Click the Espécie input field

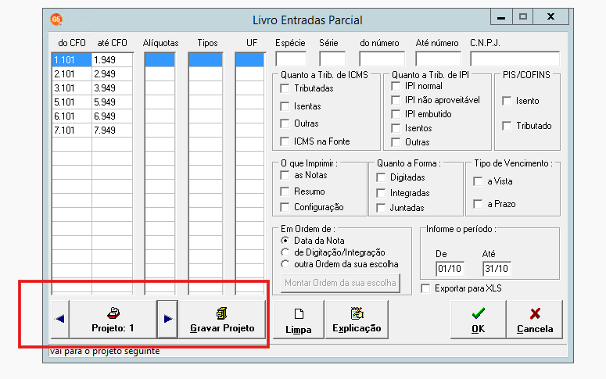pyautogui.click(x=291, y=59)
